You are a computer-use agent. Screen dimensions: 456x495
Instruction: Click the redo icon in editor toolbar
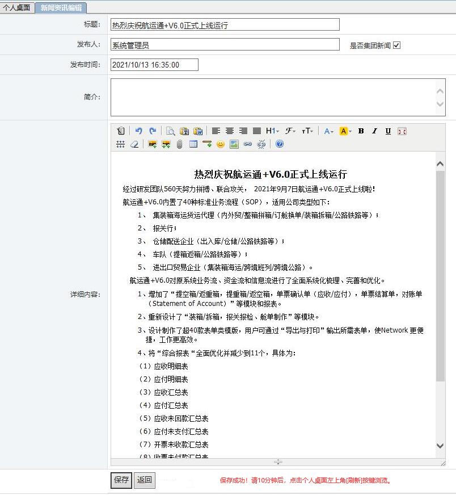click(152, 131)
